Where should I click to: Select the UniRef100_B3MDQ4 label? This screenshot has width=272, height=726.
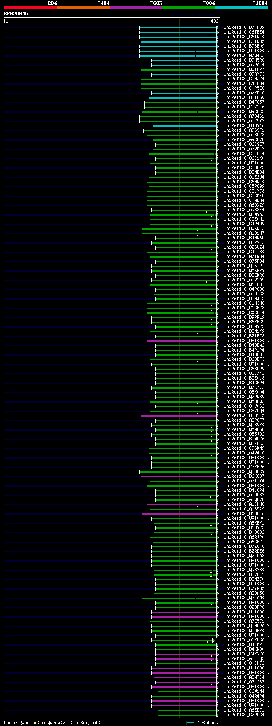tap(244, 172)
